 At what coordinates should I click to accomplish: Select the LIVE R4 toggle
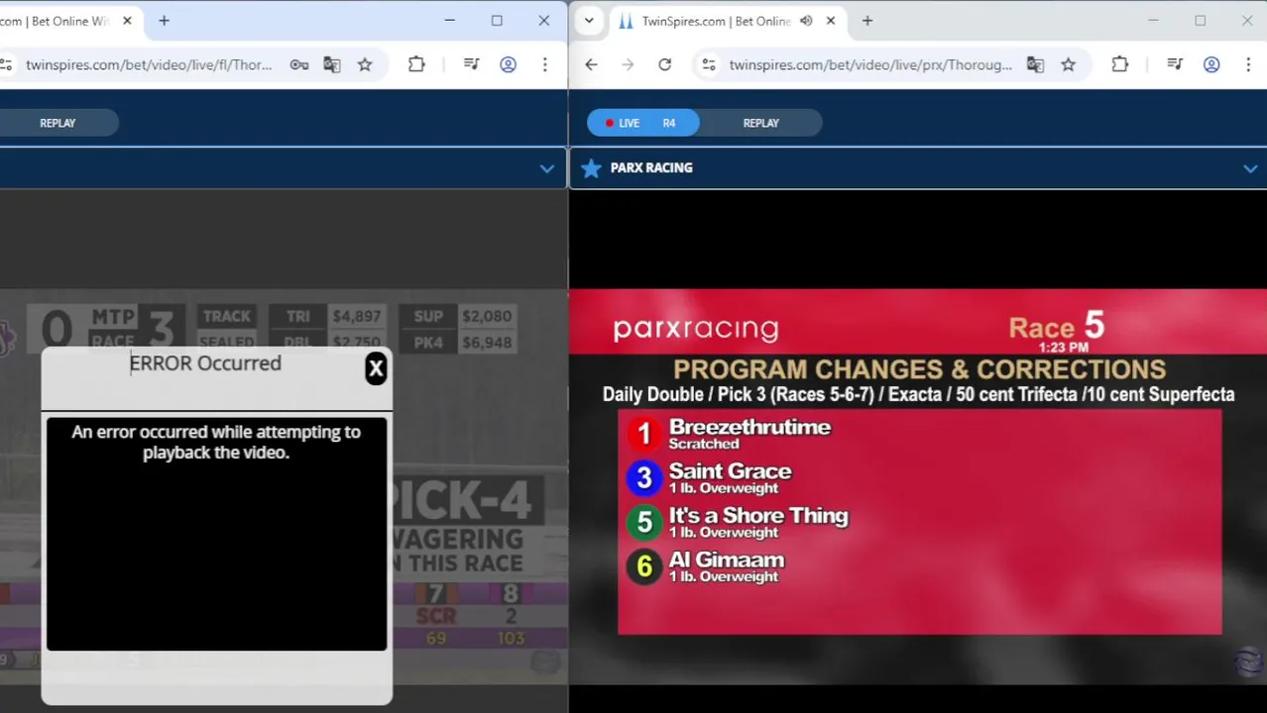point(642,123)
